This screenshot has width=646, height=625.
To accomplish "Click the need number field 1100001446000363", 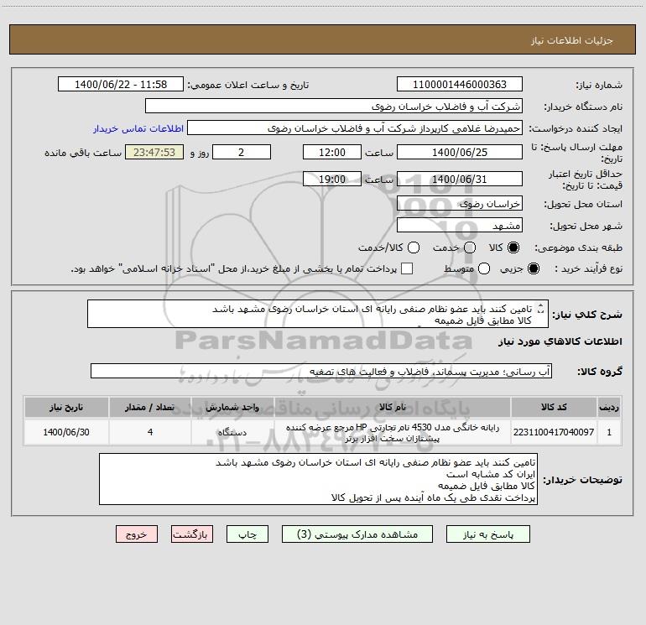I will click(x=460, y=84).
